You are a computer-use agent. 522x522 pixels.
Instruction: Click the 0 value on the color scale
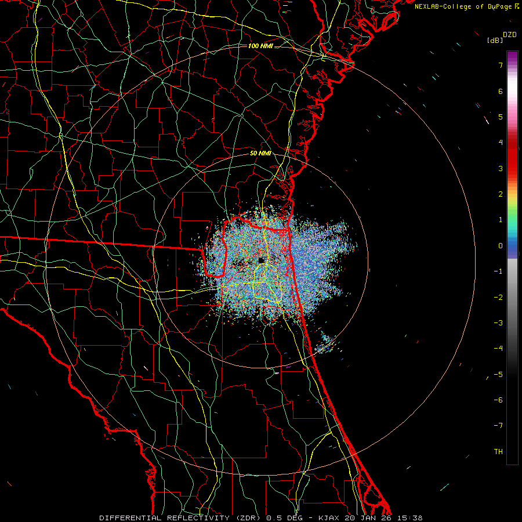point(501,246)
